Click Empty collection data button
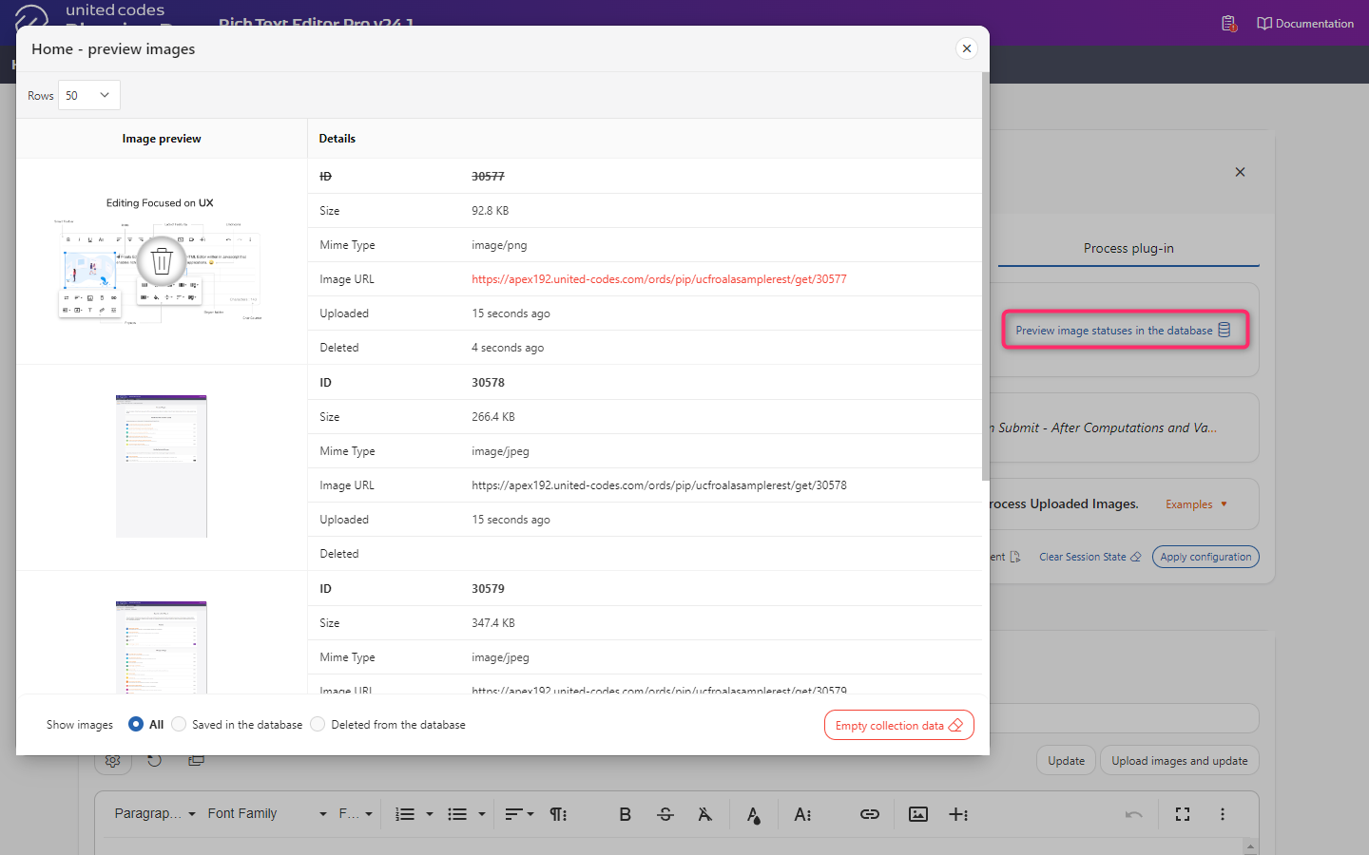 898,725
